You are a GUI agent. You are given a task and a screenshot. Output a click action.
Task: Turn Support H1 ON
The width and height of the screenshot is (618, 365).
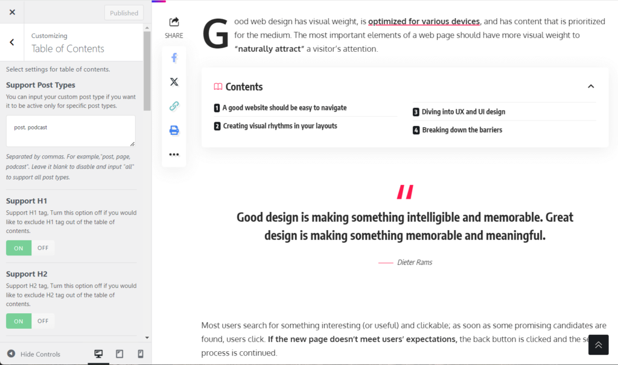[x=19, y=248]
